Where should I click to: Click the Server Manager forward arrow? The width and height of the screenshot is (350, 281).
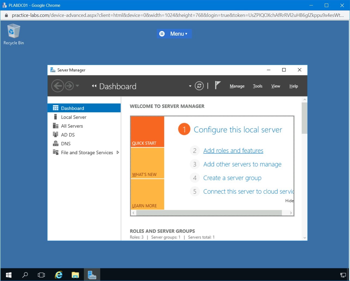click(x=69, y=86)
